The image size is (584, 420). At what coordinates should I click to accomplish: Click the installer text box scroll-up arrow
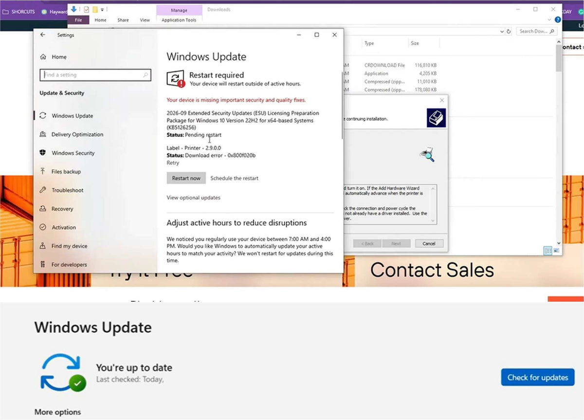point(434,188)
